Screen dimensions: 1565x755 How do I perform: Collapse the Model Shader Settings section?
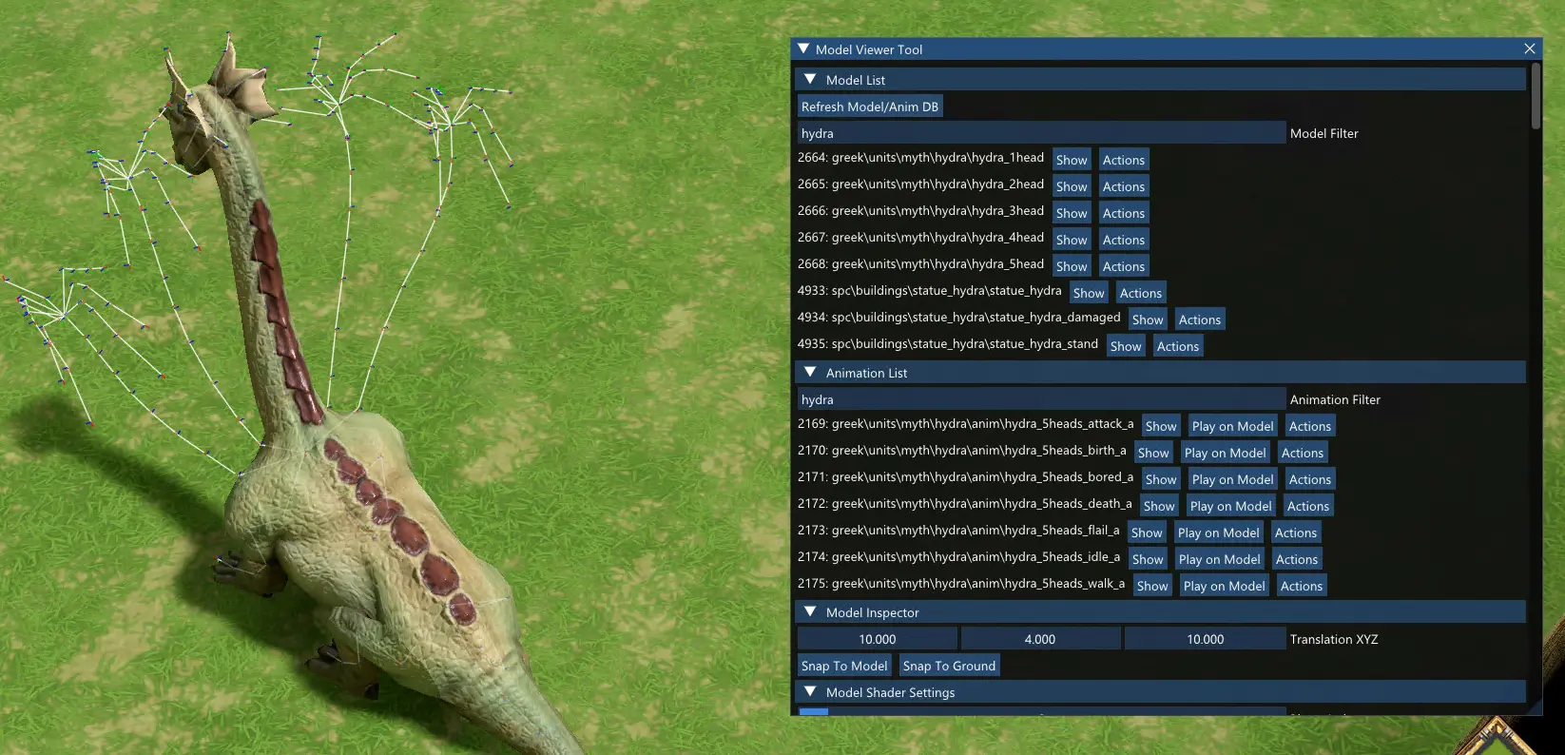tap(810, 692)
